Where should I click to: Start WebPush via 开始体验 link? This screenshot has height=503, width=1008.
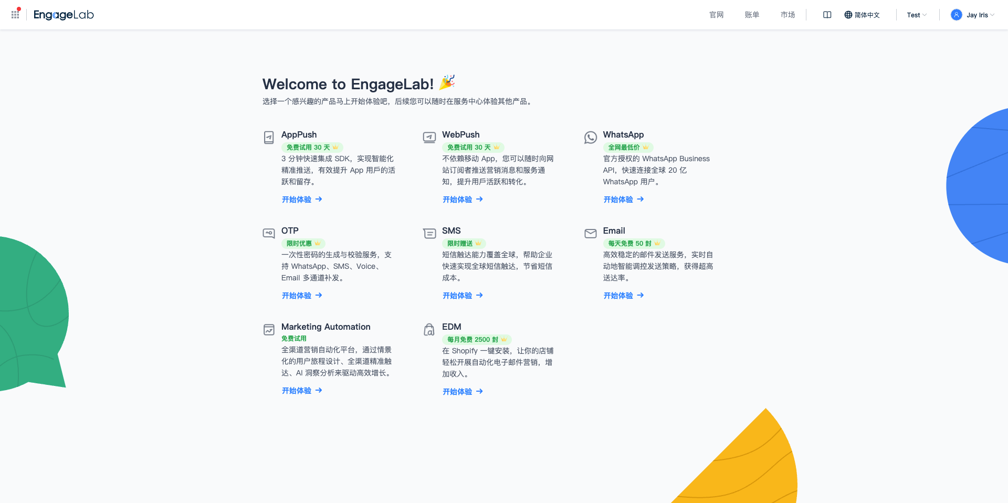(463, 200)
